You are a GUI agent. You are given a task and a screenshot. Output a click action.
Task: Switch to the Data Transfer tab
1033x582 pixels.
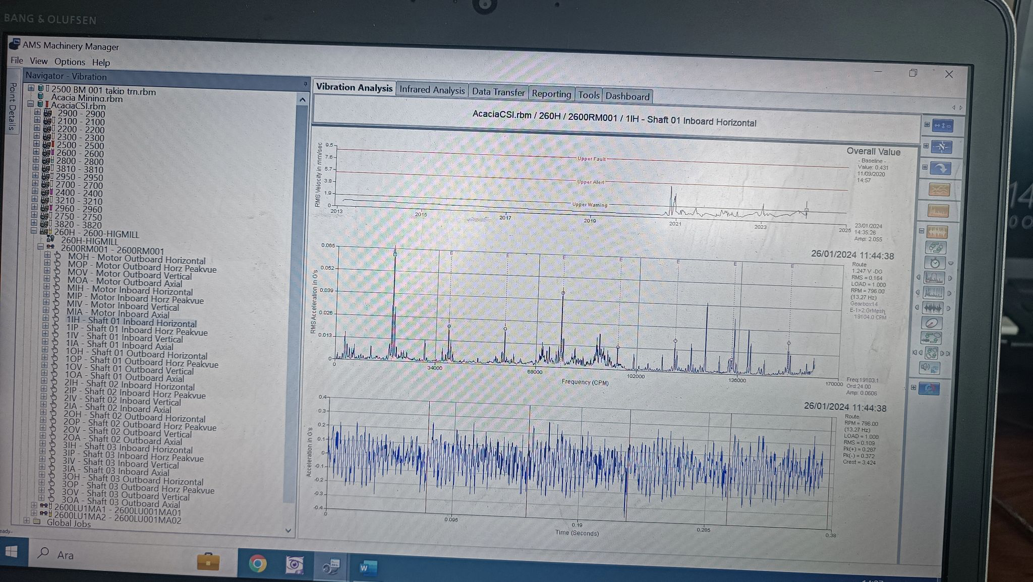point(498,92)
